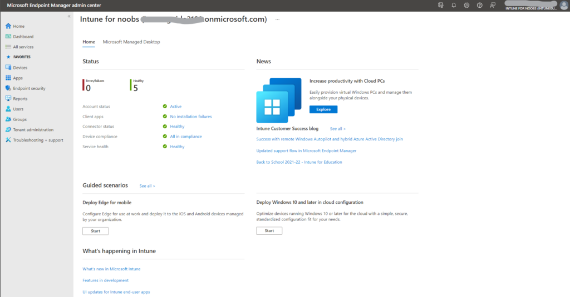Screen dimensions: 570x297
Task: Click the Active account status link
Action: [175, 106]
